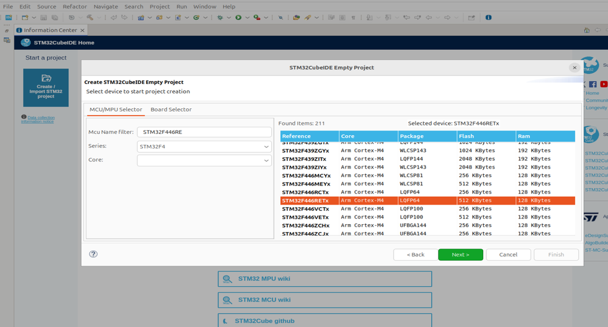Click the Debug bug toolbar icon

click(x=220, y=18)
